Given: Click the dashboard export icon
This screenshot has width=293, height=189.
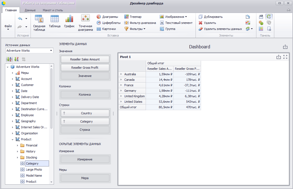Looking at the screenshot, I should click(x=285, y=47).
